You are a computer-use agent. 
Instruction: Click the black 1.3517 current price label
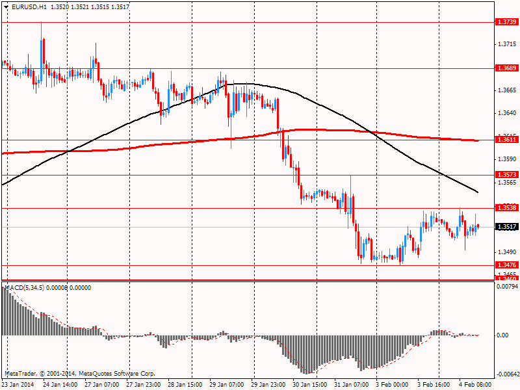(507, 227)
